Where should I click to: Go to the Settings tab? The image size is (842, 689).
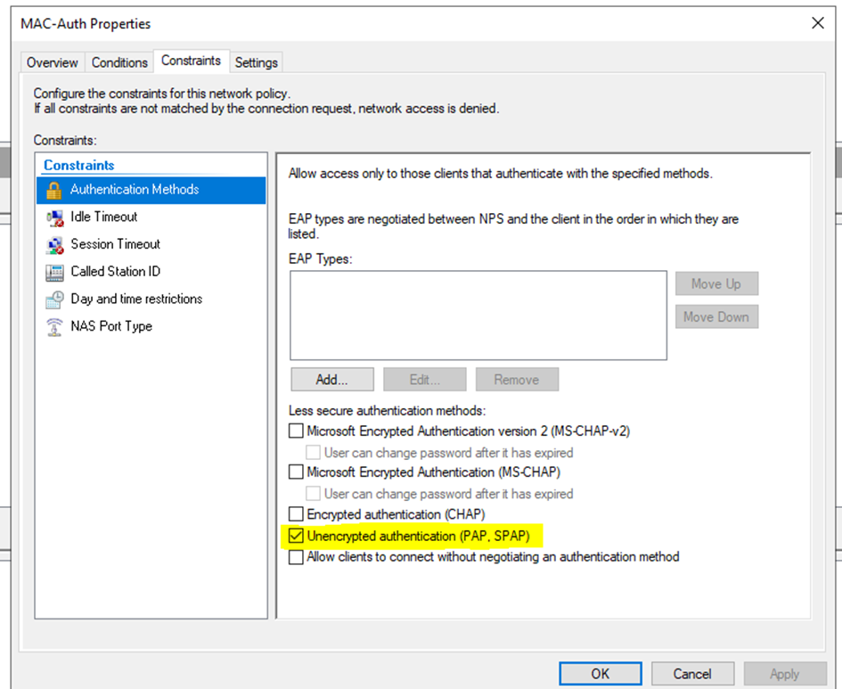257,62
